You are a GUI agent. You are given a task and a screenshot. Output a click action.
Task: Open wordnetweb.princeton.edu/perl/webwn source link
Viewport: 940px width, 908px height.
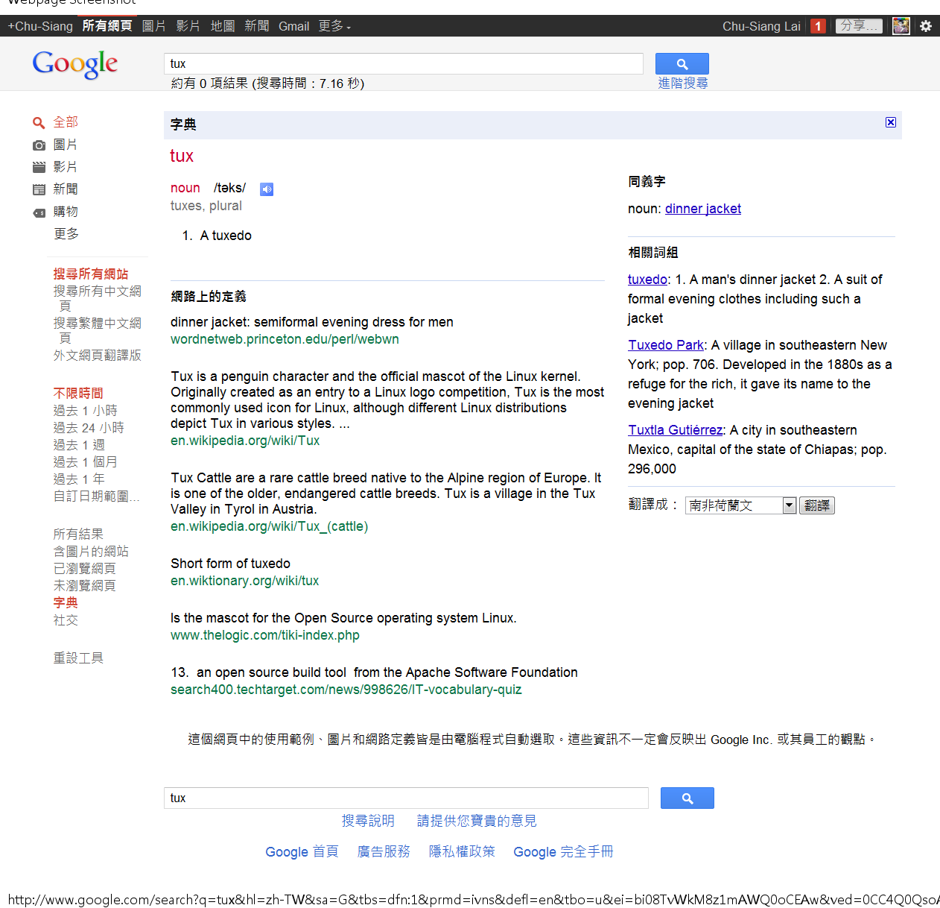pyautogui.click(x=285, y=339)
